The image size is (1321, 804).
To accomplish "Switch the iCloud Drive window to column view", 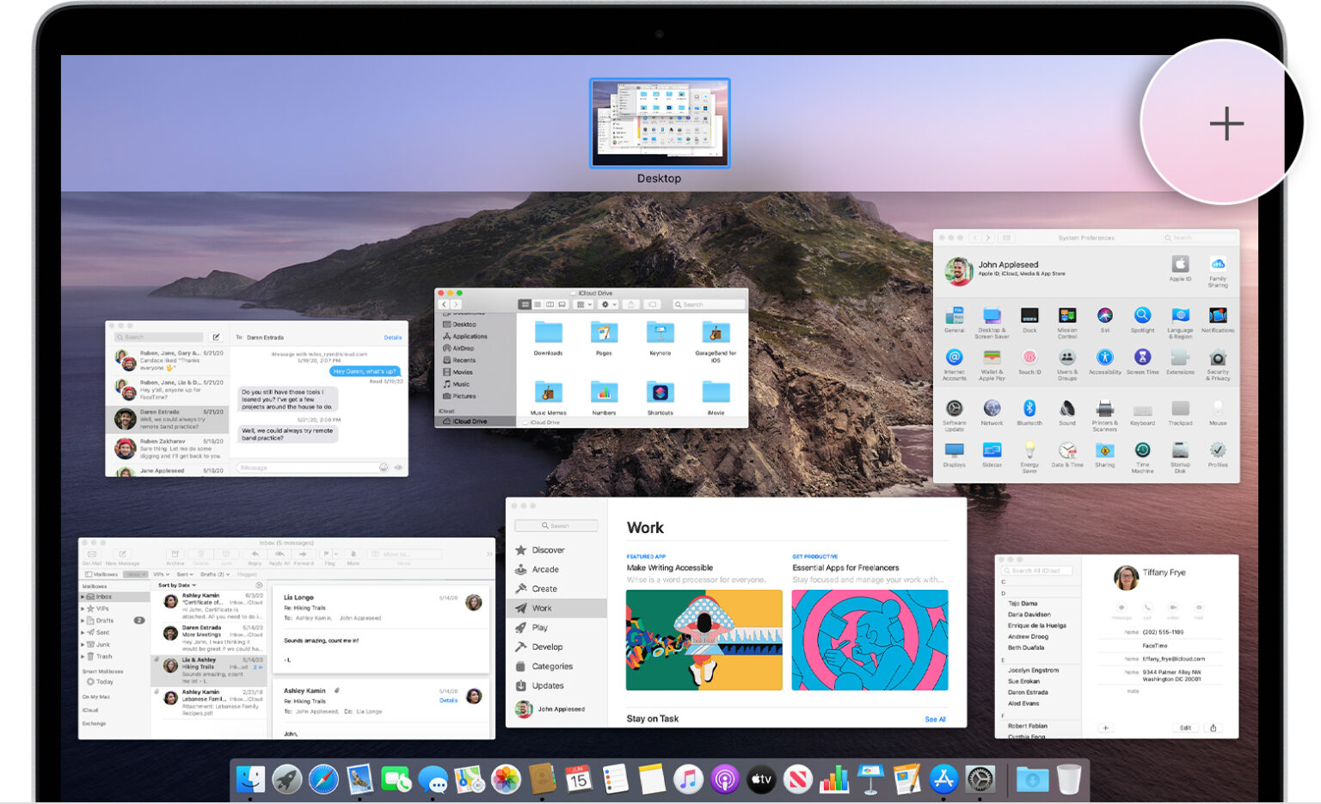I will tap(550, 304).
